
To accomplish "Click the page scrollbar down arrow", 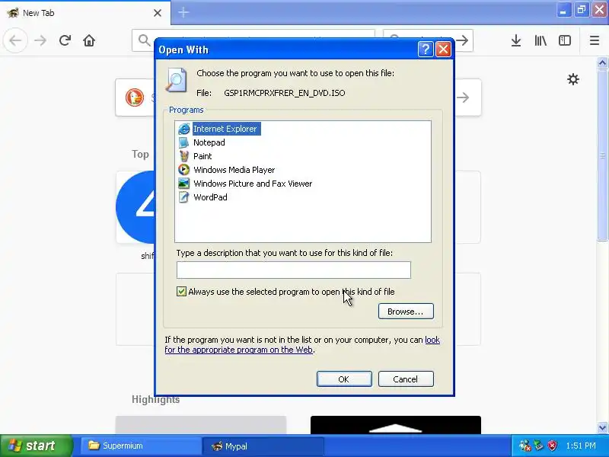I will (x=602, y=427).
